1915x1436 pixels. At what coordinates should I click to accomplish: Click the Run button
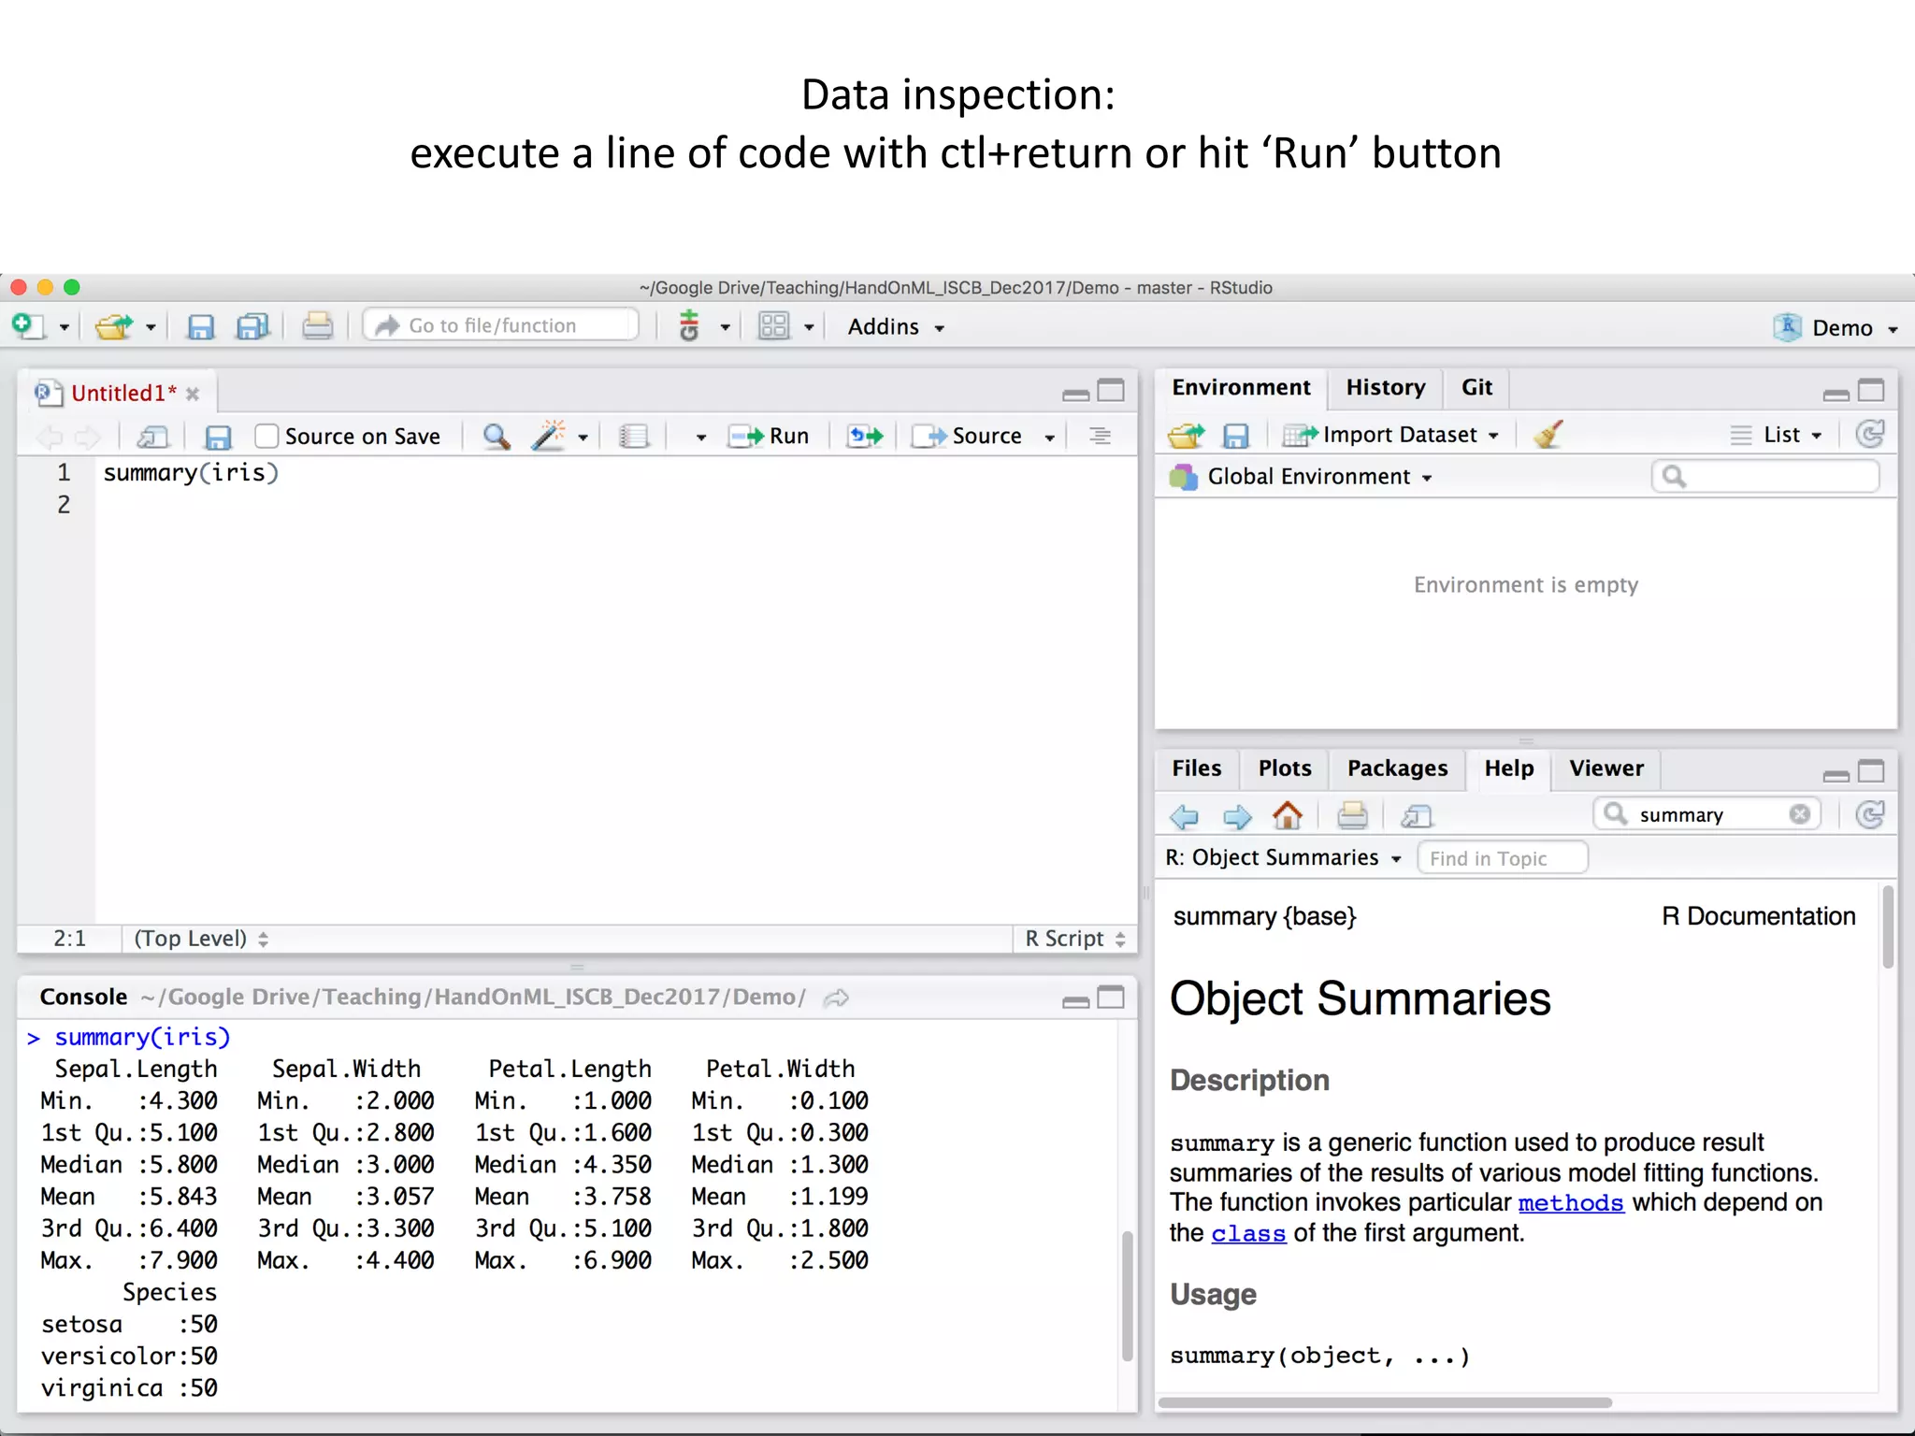[770, 436]
